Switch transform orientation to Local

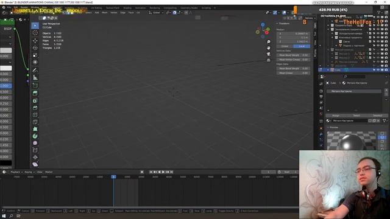click(x=302, y=46)
